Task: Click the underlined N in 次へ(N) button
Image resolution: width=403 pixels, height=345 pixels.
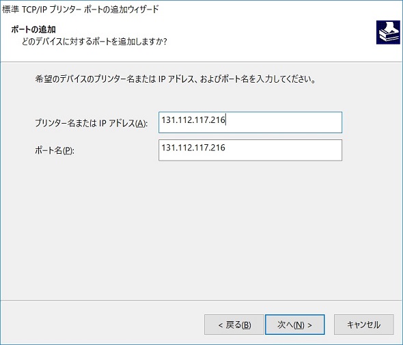Action: 298,325
